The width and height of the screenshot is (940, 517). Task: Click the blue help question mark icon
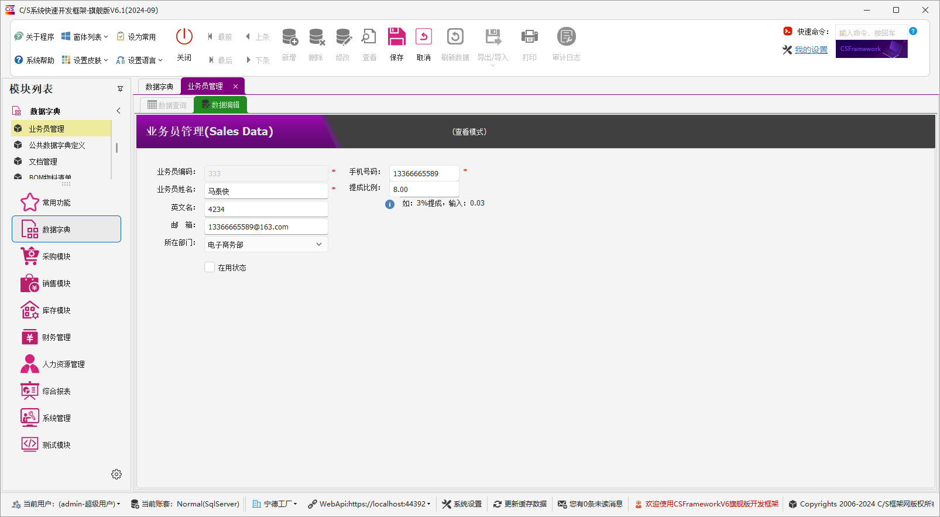point(913,31)
